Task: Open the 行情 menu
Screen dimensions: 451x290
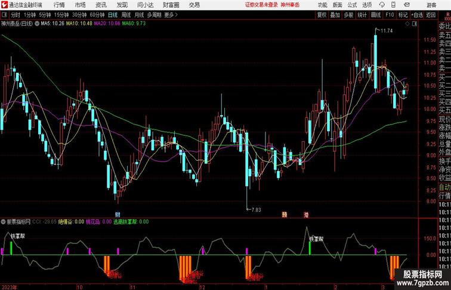Action: (x=59, y=5)
